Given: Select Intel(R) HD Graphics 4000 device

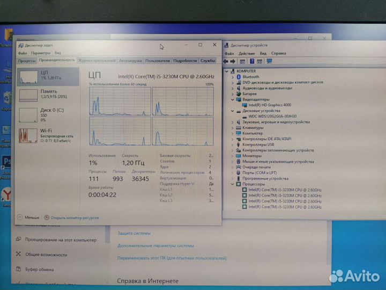Looking at the screenshot, I should coord(270,105).
